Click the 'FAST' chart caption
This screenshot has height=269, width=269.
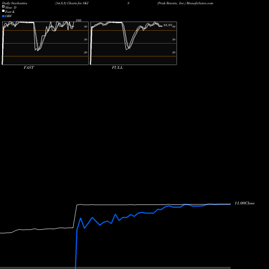pos(29,68)
